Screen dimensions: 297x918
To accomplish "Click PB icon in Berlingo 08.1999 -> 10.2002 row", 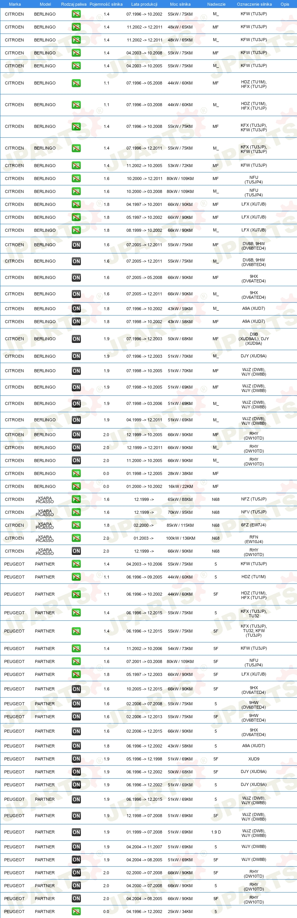I will point(76,230).
